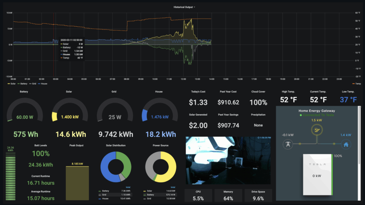The height and width of the screenshot is (205, 365).
Task: Click the camera feed thumbnail
Action: tap(228, 160)
